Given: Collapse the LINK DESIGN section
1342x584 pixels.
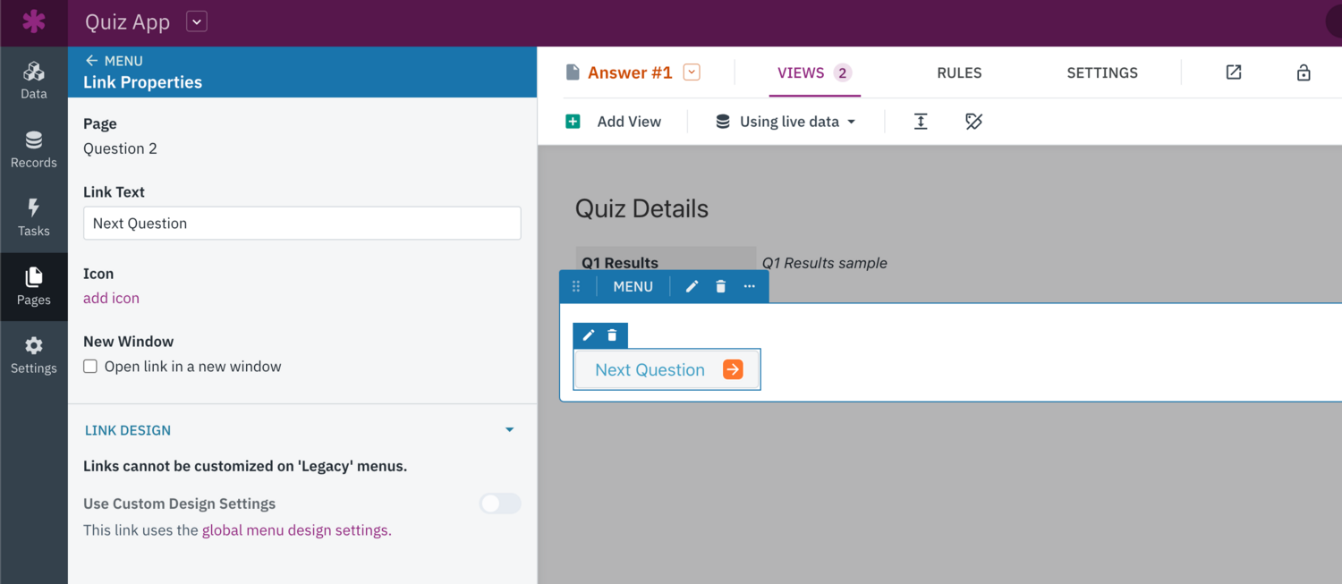Looking at the screenshot, I should click(509, 429).
